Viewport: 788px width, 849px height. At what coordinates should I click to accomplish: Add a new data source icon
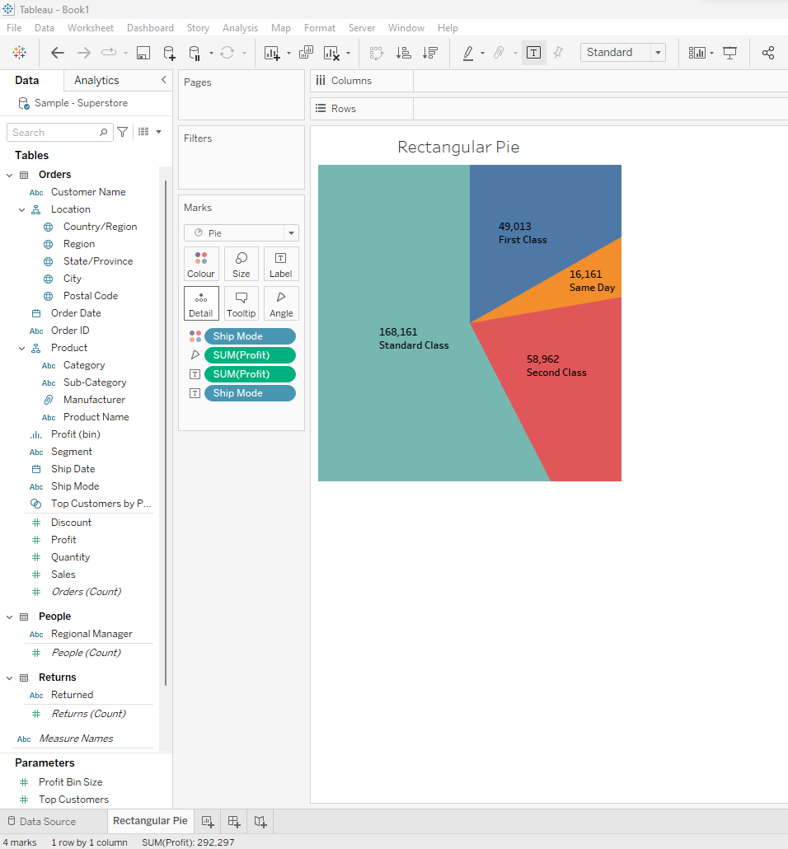(x=169, y=53)
